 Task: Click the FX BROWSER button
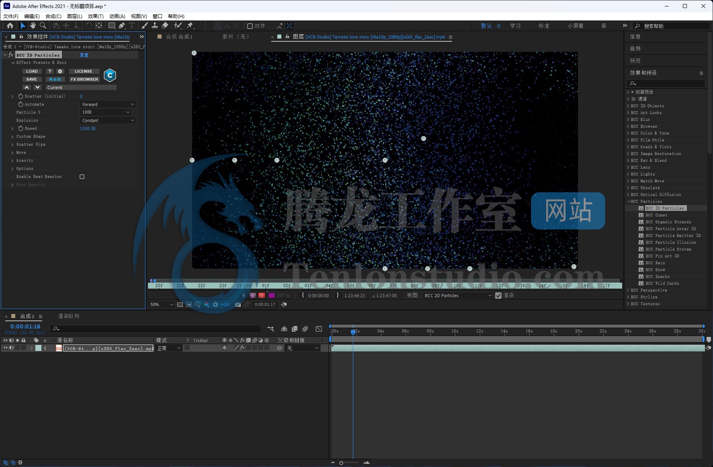(84, 79)
